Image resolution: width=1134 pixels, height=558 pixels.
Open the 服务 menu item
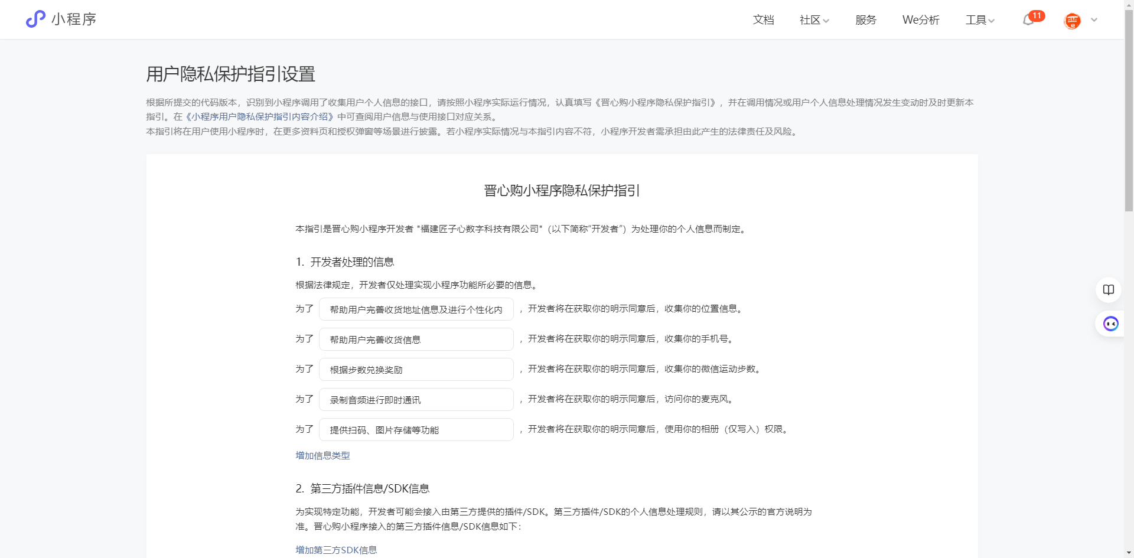pos(865,20)
